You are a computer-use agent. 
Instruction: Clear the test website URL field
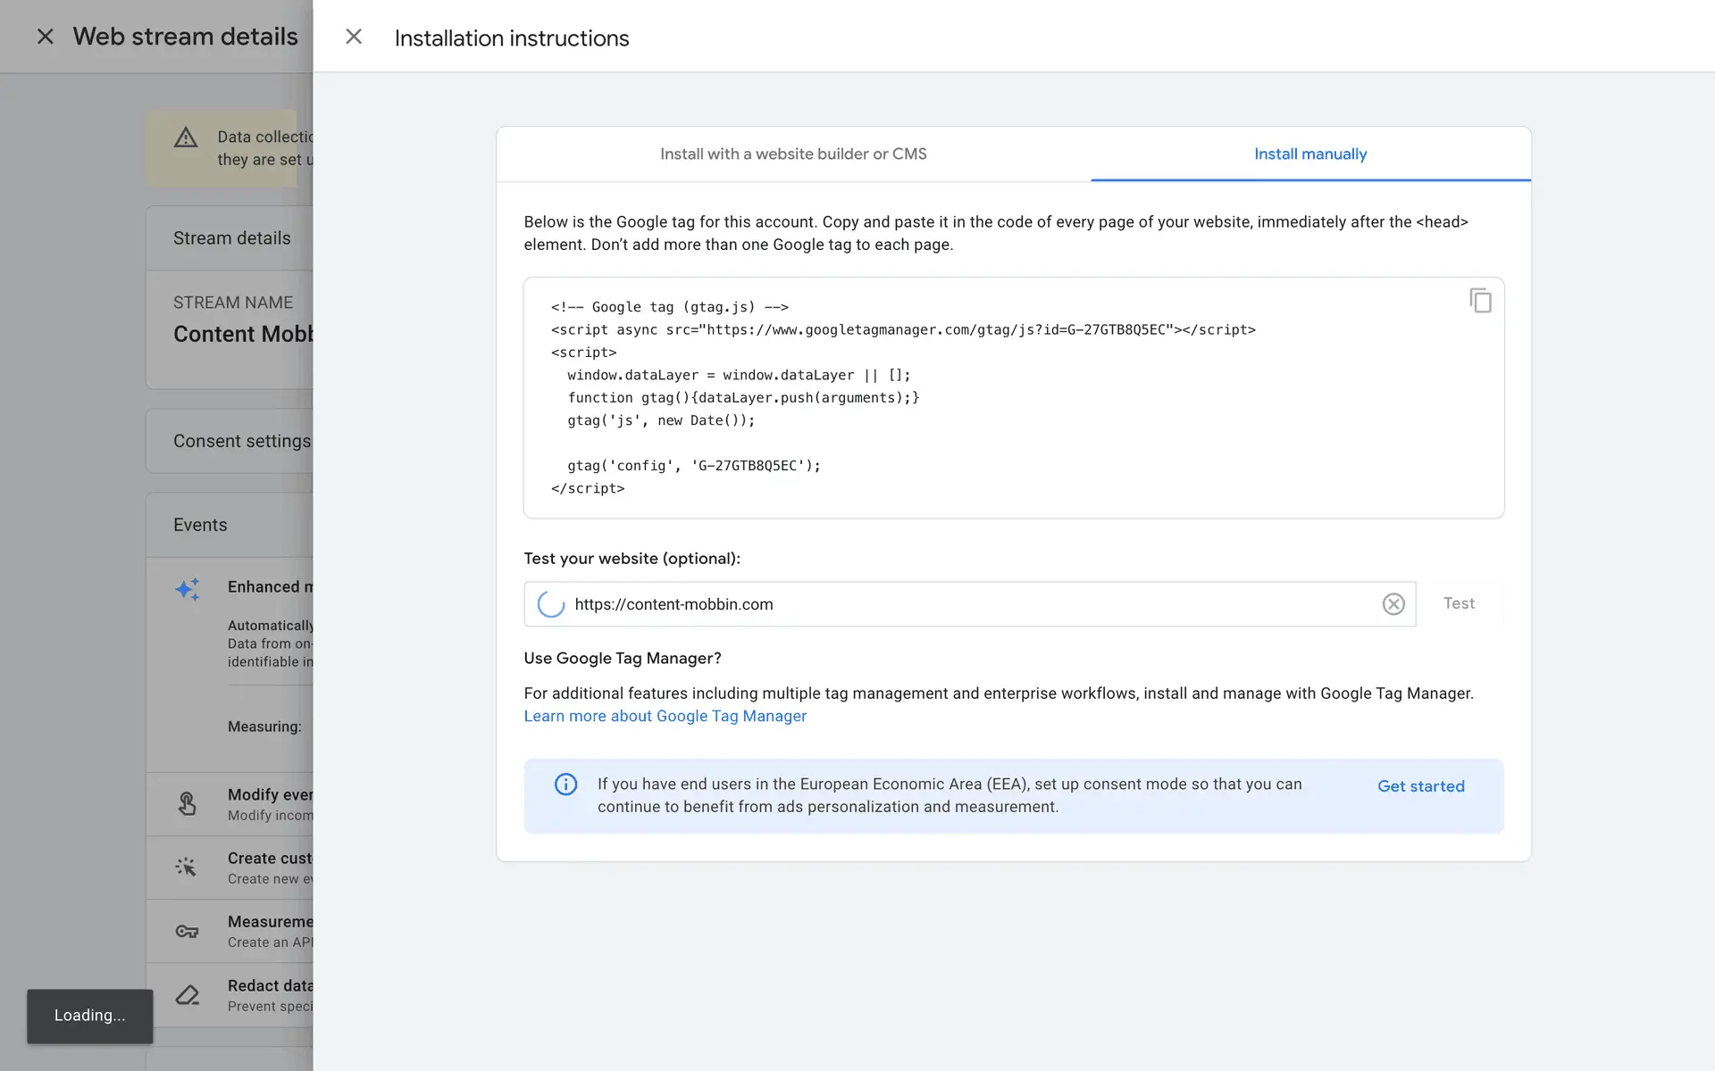pyautogui.click(x=1393, y=604)
